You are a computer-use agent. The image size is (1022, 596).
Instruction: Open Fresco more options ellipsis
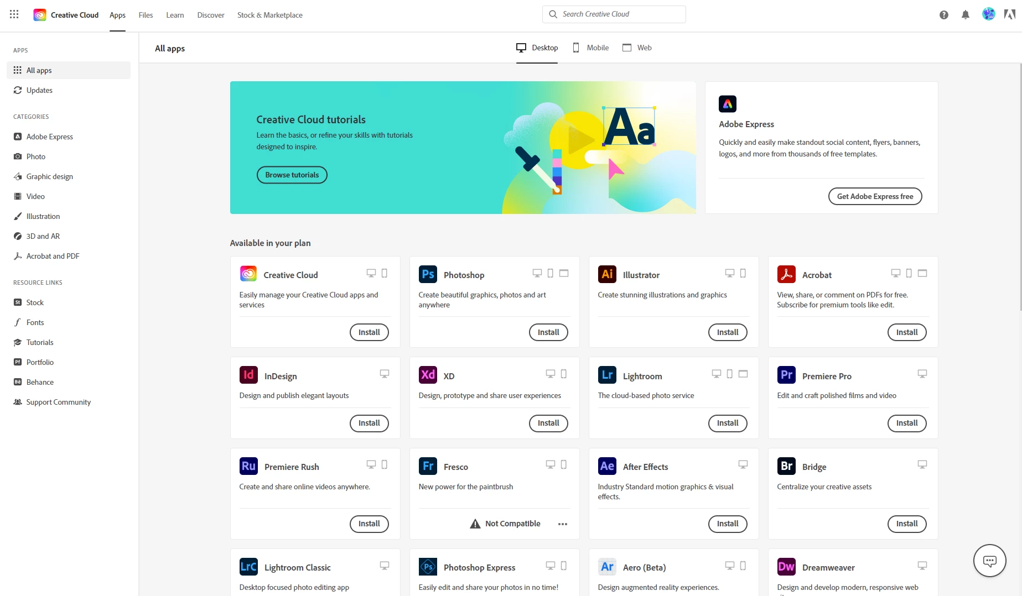coord(563,524)
